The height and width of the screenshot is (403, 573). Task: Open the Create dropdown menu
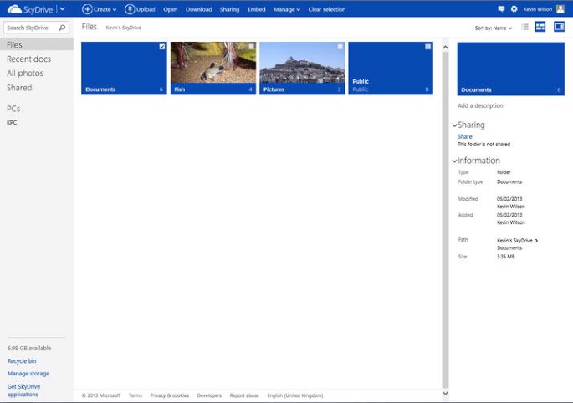point(100,9)
